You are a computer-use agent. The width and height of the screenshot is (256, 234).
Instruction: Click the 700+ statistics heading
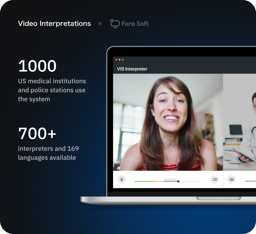pos(37,133)
